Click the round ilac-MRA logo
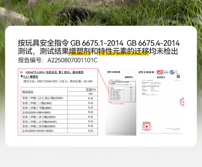The image size is (202, 167). (166, 72)
